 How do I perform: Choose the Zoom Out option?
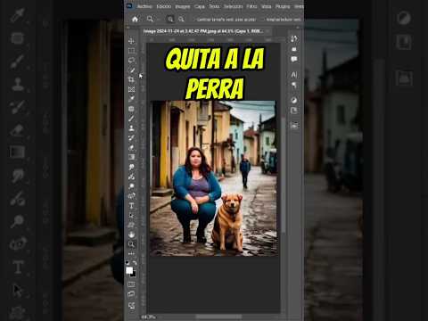tap(181, 20)
